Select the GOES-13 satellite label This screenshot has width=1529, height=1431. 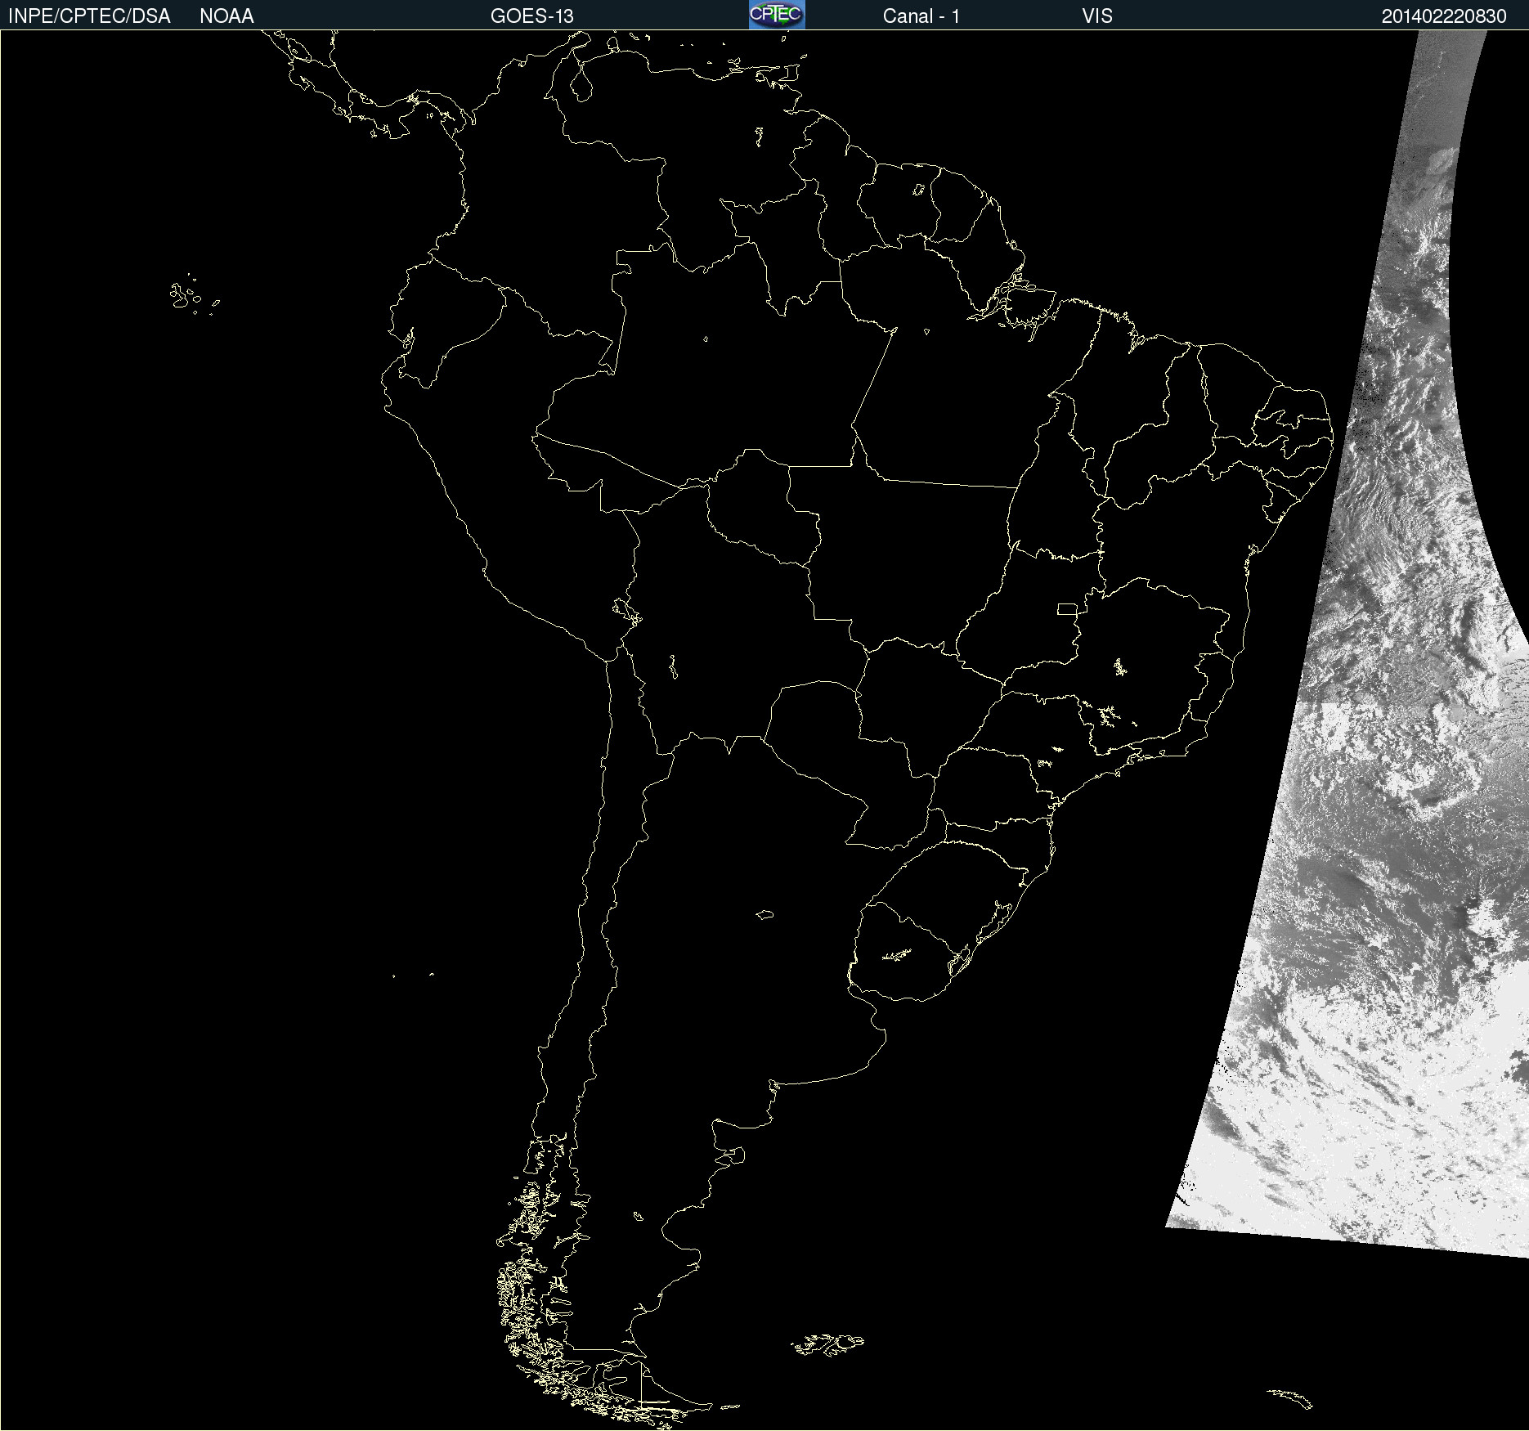pos(531,16)
